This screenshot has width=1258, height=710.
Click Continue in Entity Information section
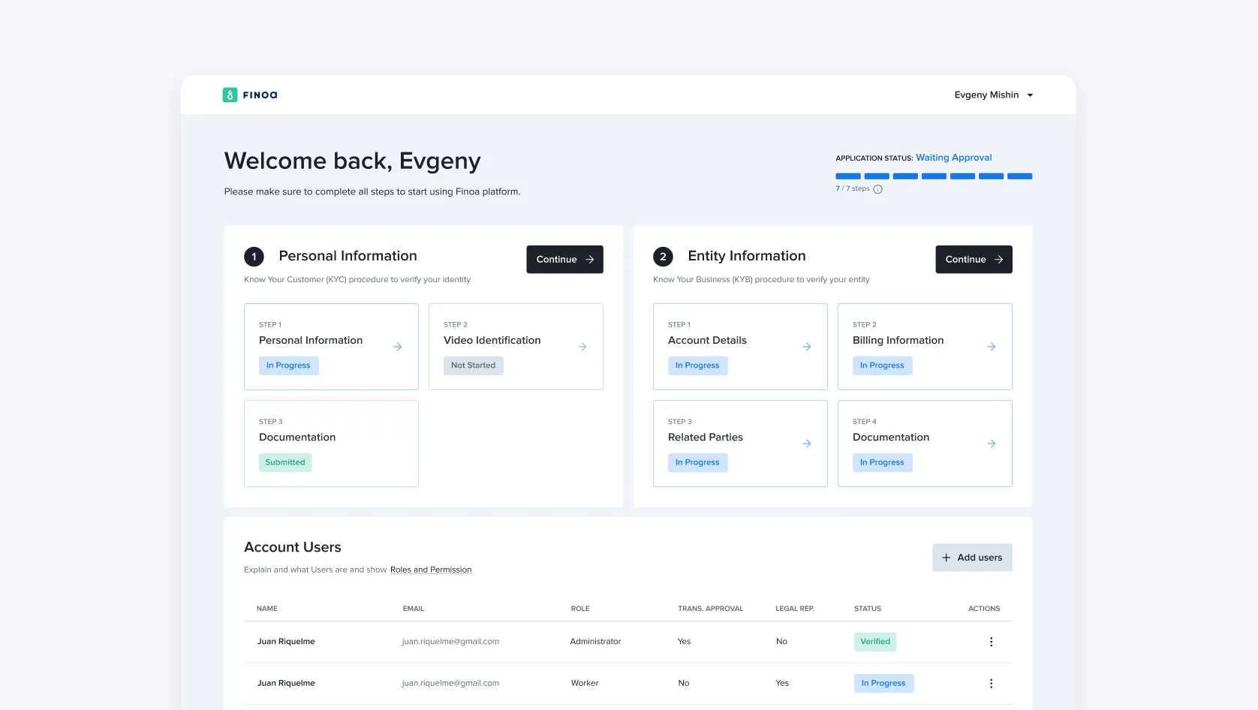[x=974, y=259]
